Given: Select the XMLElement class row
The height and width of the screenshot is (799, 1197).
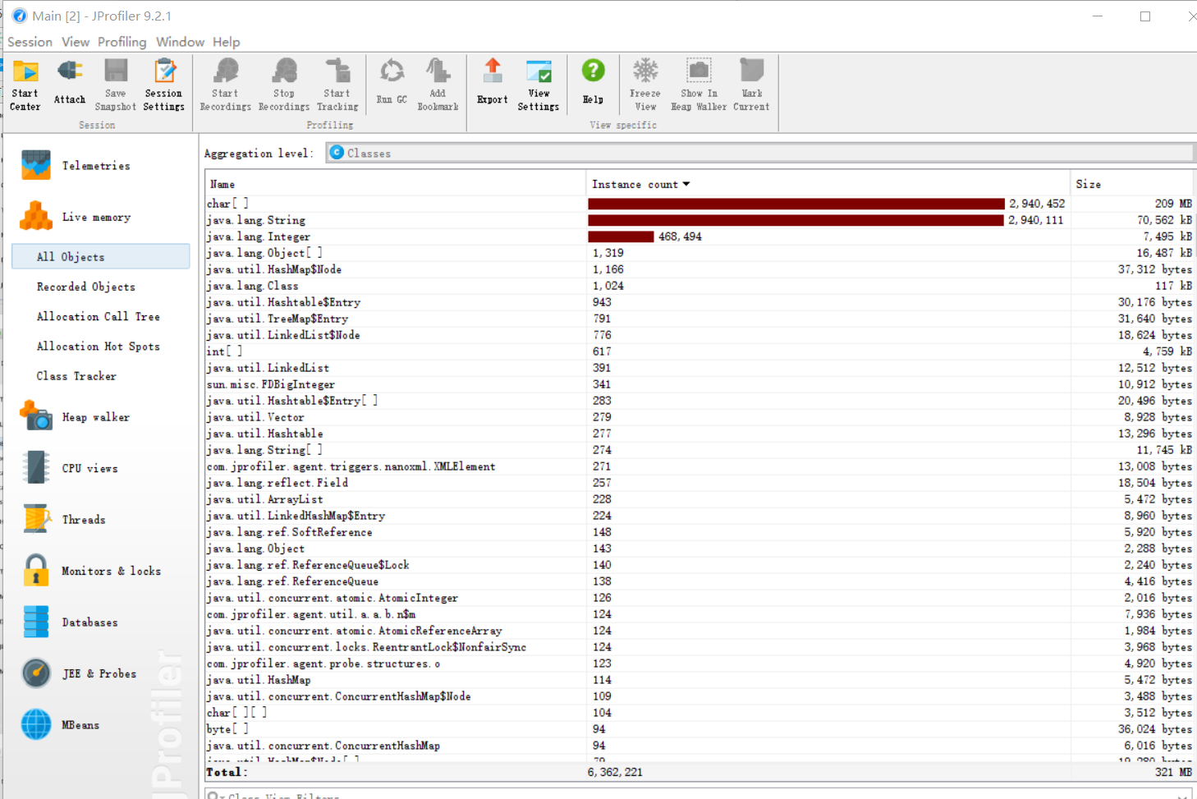Looking at the screenshot, I should [x=699, y=466].
